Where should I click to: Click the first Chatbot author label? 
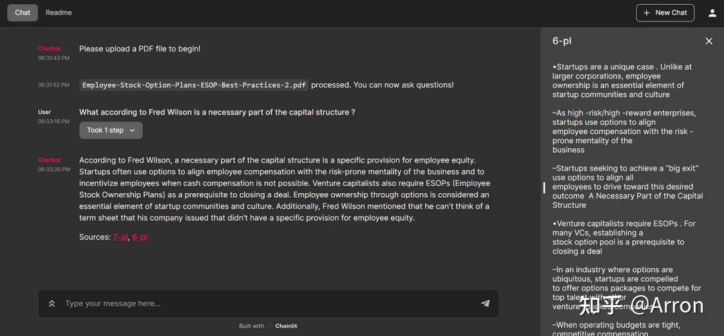point(49,49)
